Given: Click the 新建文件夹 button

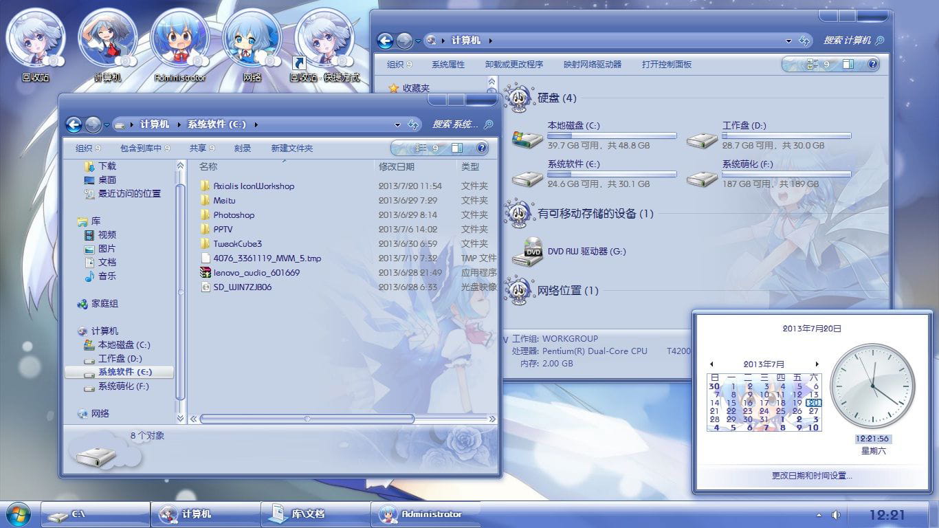Looking at the screenshot, I should (292, 148).
